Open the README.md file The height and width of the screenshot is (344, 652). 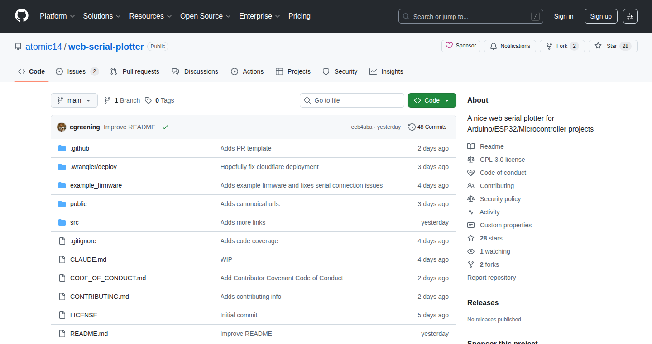(x=89, y=334)
